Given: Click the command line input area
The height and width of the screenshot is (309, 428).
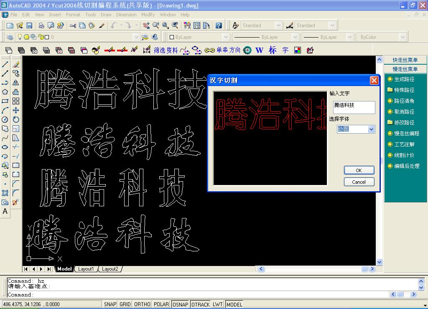Looking at the screenshot, I should [198, 294].
